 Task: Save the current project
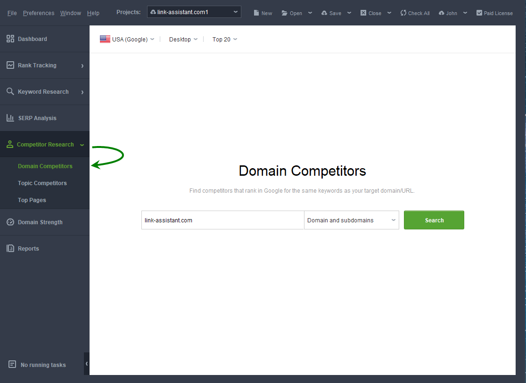pyautogui.click(x=331, y=13)
